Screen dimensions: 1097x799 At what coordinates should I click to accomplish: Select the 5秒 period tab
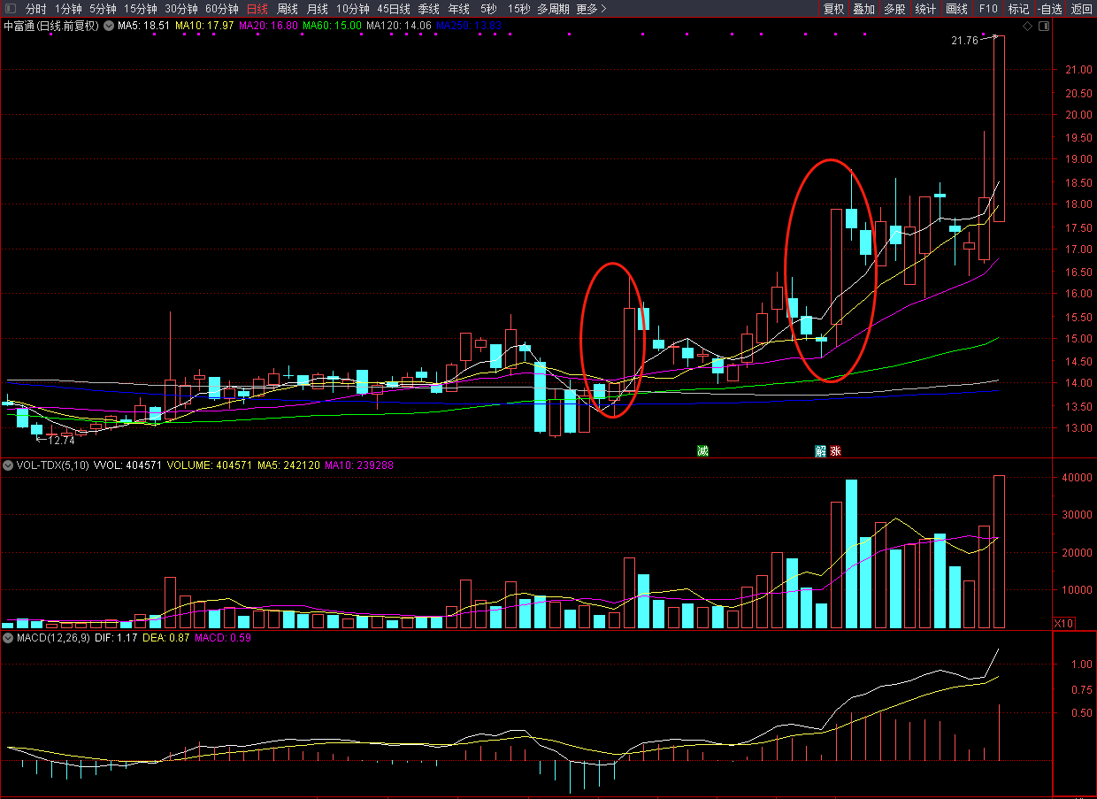click(x=488, y=9)
